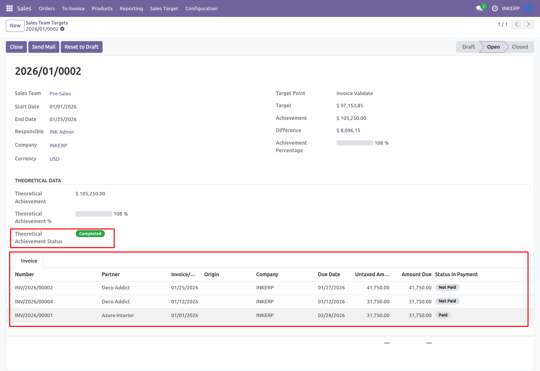Viewport: 540px width, 371px height.
Task: Sort by Amount Due column header
Action: click(416, 274)
